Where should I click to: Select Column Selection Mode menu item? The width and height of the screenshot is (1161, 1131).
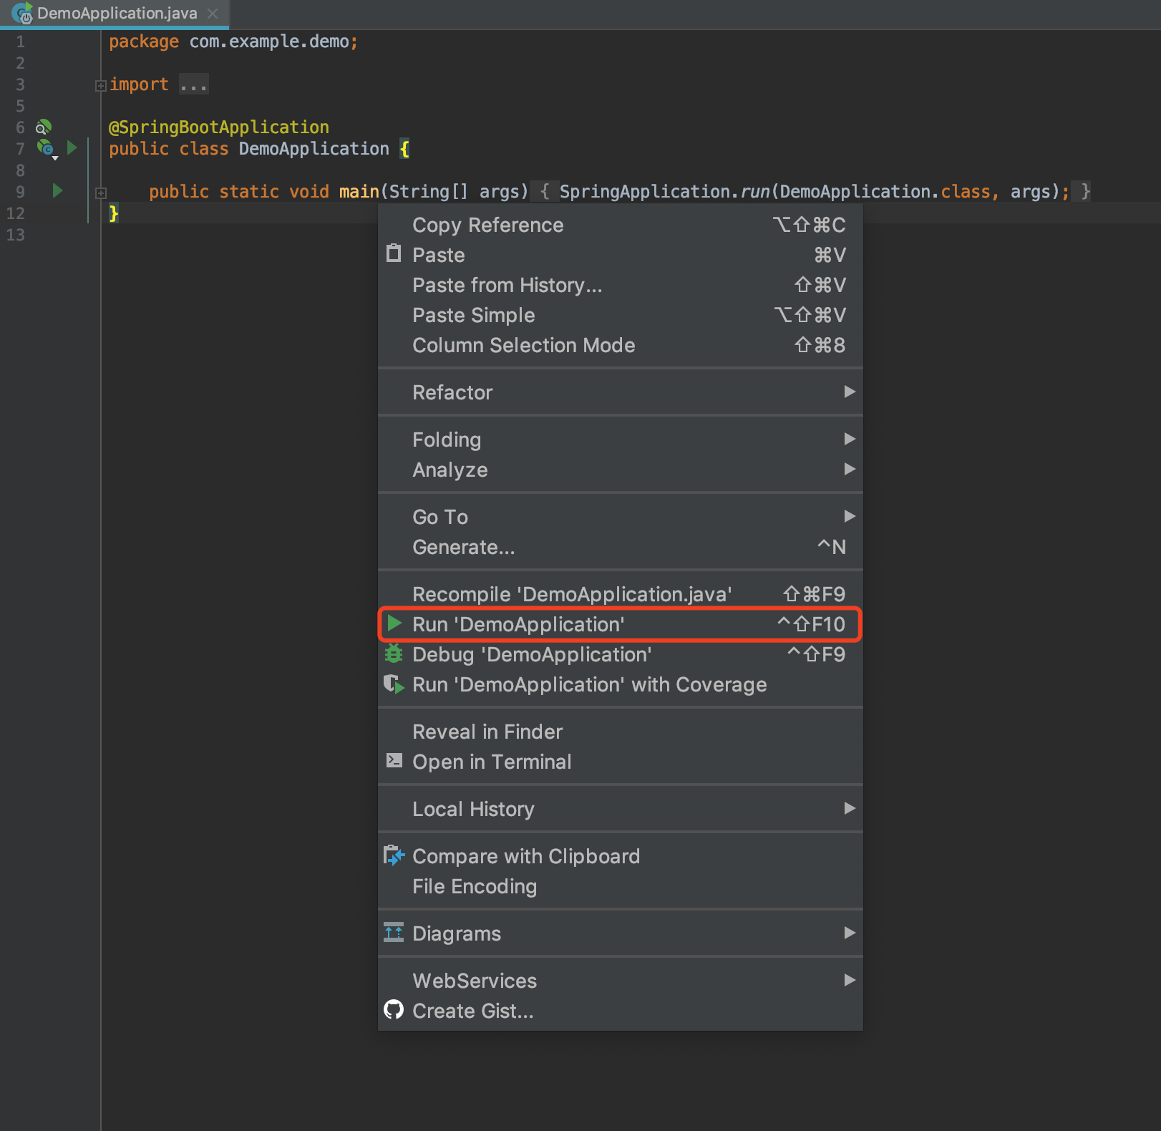[x=524, y=345]
